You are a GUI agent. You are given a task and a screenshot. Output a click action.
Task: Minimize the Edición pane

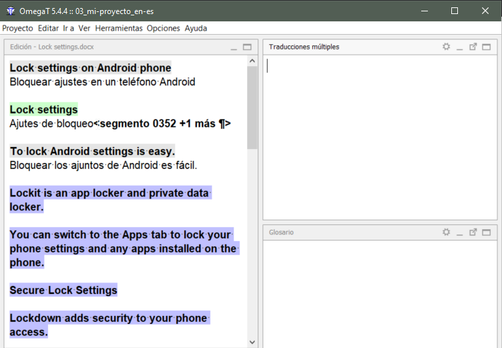(x=234, y=47)
